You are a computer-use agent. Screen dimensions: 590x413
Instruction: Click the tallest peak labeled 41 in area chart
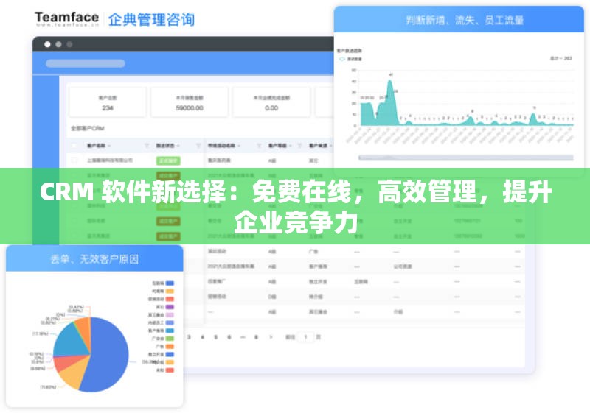[390, 81]
